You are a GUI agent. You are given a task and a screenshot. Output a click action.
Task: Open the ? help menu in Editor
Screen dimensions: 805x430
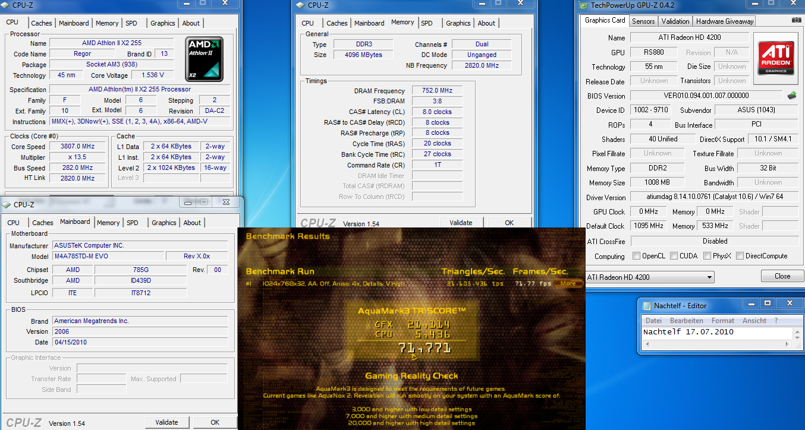[776, 320]
